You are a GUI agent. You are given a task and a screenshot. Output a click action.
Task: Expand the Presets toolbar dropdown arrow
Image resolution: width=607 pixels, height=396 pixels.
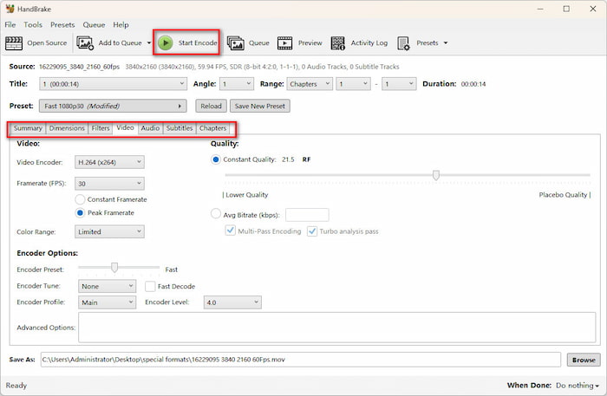coord(446,43)
